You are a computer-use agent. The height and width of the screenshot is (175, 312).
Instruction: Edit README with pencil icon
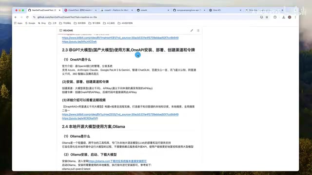pos(192,30)
